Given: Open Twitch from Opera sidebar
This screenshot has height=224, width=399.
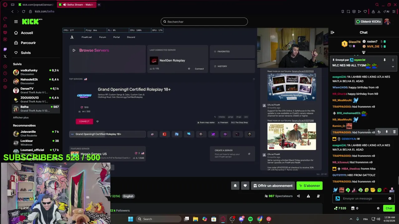Looking at the screenshot, I should click(5, 49).
